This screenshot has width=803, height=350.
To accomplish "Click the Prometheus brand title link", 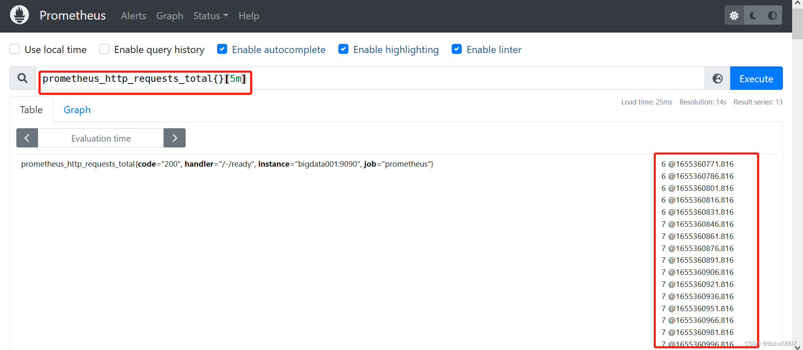I will point(73,15).
